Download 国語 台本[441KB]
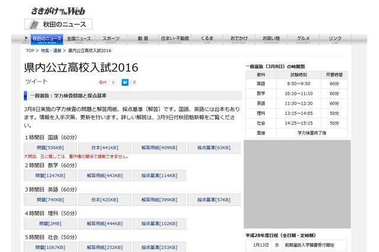Image resolution: width=379 pixels, height=252 pixels. [x=105, y=148]
